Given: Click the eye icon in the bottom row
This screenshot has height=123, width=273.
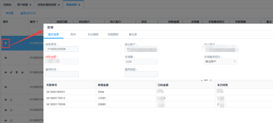Looking at the screenshot, I should (5, 121).
